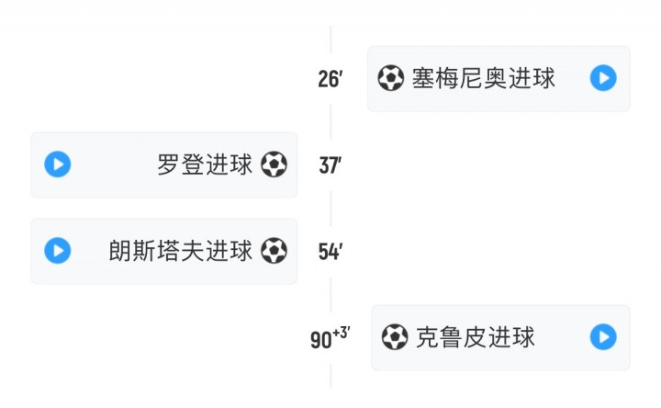Viewport: 661px width, 408px height.
Task: Open the 朗斯塔夫进球 text link
Action: click(180, 251)
